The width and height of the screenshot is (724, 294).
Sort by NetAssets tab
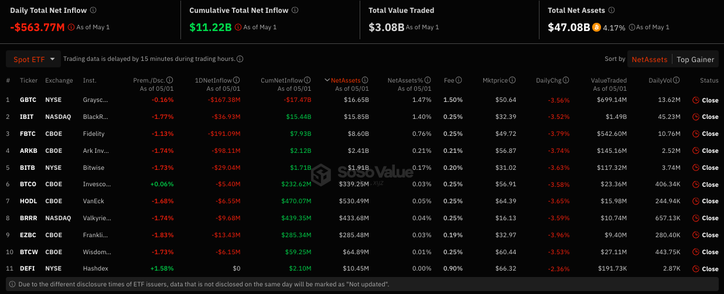[649, 59]
